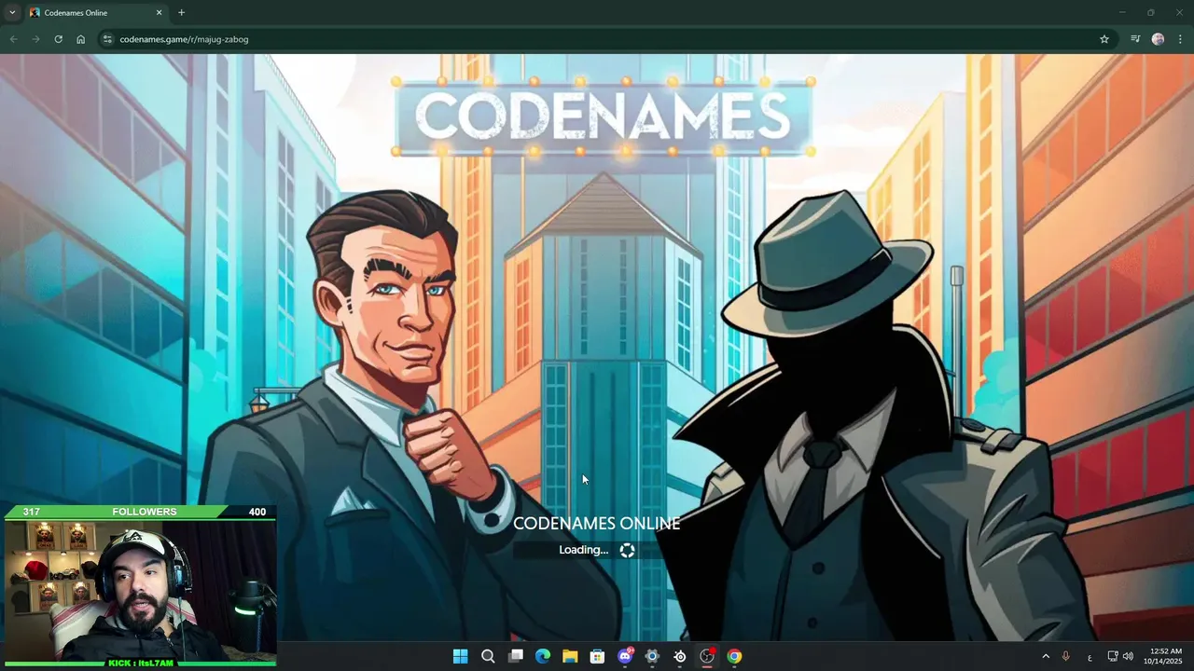This screenshot has width=1194, height=671.
Task: Open Microsoft Store from the taskbar
Action: click(x=597, y=656)
